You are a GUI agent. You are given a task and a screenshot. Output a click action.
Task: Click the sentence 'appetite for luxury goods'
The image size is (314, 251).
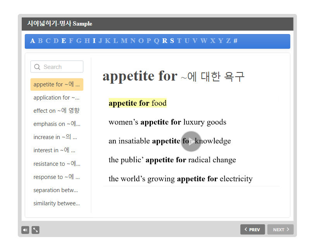point(167,122)
